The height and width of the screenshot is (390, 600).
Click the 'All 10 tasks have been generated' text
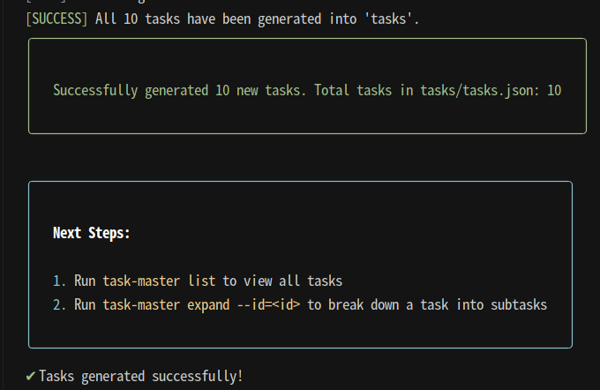208,19
